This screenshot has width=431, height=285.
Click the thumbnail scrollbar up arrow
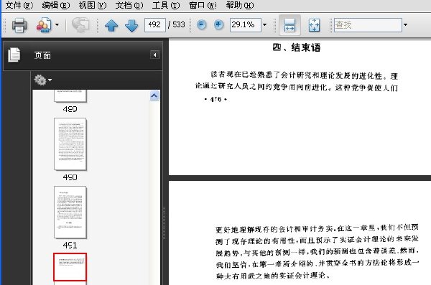pyautogui.click(x=154, y=95)
